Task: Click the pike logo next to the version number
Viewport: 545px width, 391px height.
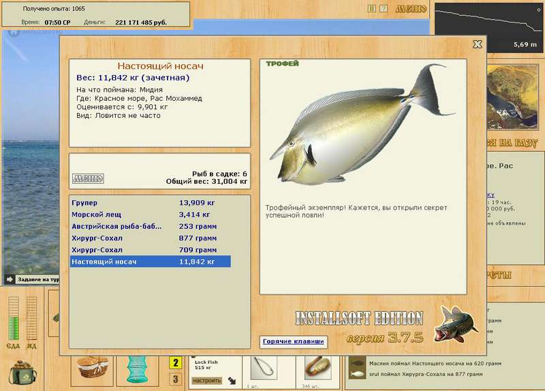Action: [x=455, y=324]
